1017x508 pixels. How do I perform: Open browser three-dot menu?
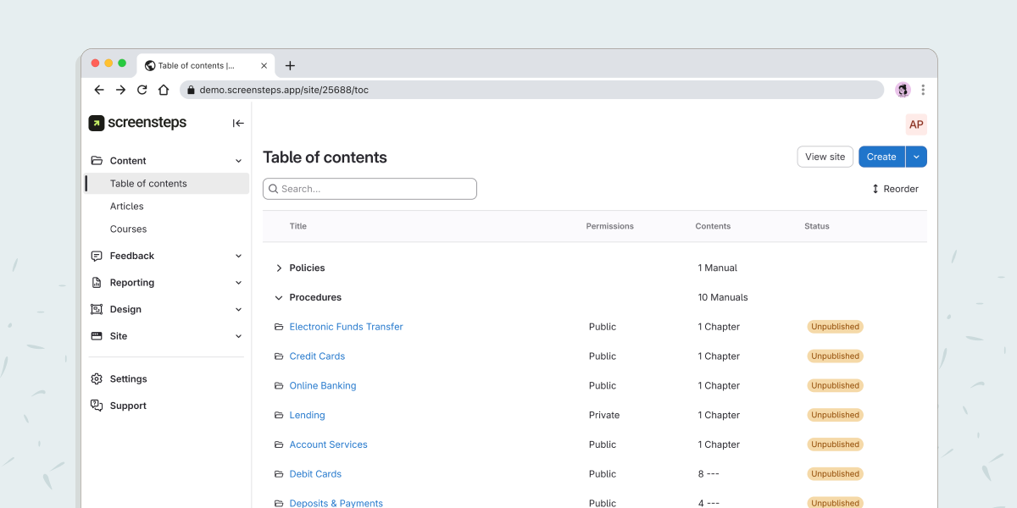click(x=923, y=90)
